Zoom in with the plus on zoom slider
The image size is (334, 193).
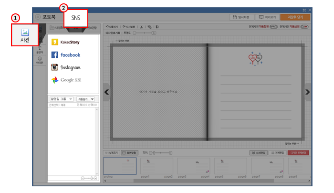coord(171,153)
